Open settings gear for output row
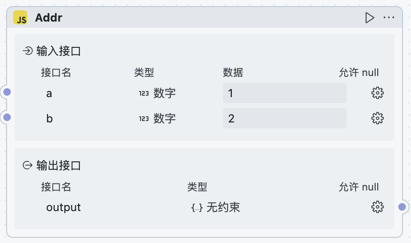411x243 pixels. (377, 207)
